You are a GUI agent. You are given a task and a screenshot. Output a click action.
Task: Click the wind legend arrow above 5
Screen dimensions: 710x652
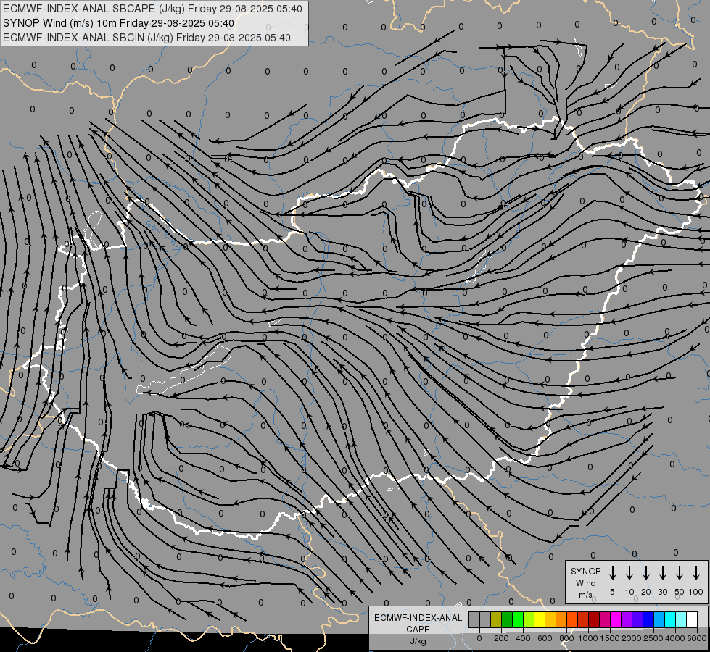point(612,573)
